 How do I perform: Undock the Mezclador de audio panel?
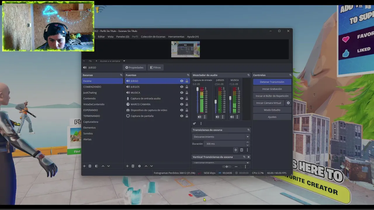coord(249,75)
